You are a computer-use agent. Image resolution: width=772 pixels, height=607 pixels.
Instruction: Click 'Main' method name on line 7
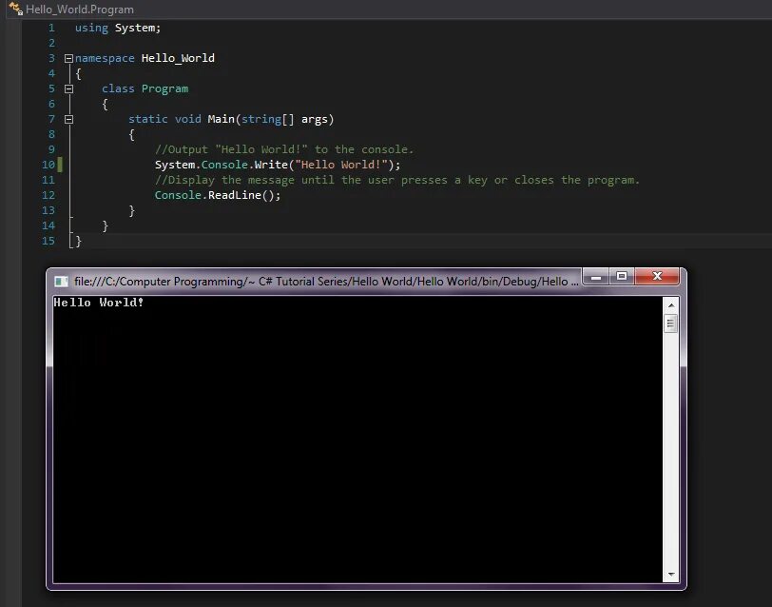click(x=222, y=119)
